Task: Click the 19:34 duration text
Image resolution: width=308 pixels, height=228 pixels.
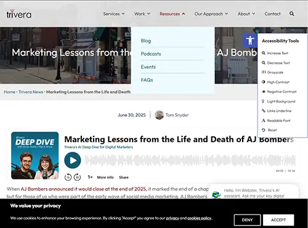Action: coord(291,171)
